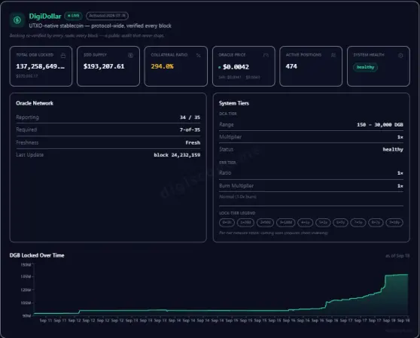Click the Burn Multiplier row 1x value
This screenshot has width=420, height=338.
tap(400, 186)
